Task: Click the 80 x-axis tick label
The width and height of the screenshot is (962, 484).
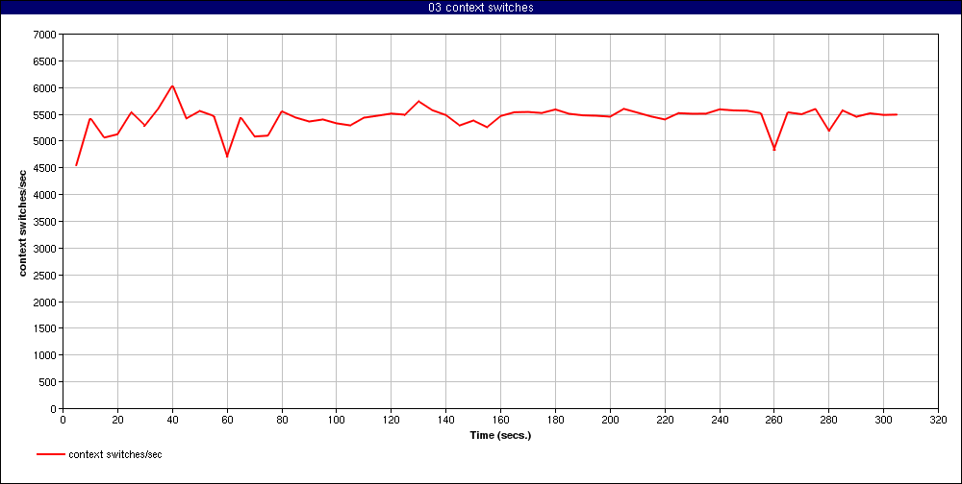Action: tap(282, 420)
